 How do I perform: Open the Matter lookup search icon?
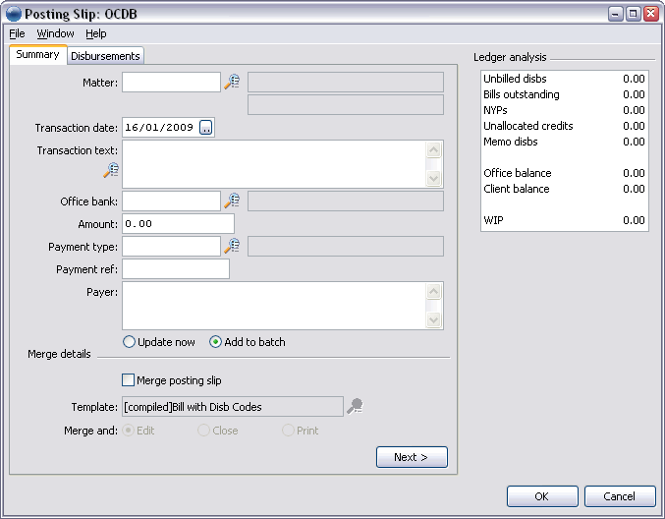[232, 82]
